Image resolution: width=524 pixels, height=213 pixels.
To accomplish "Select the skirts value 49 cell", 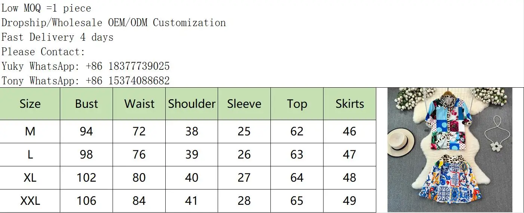I will [350, 201].
